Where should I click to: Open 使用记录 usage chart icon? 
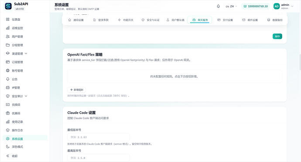pyautogui.click(x=8, y=122)
